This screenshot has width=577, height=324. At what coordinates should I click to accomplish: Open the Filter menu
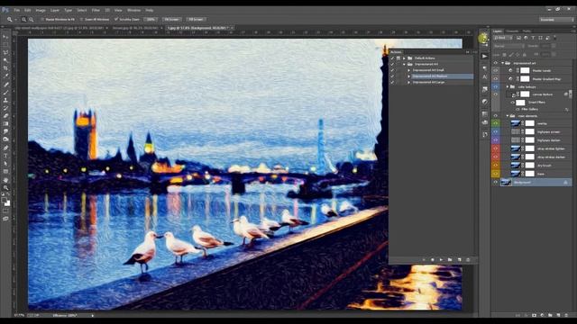pos(96,10)
